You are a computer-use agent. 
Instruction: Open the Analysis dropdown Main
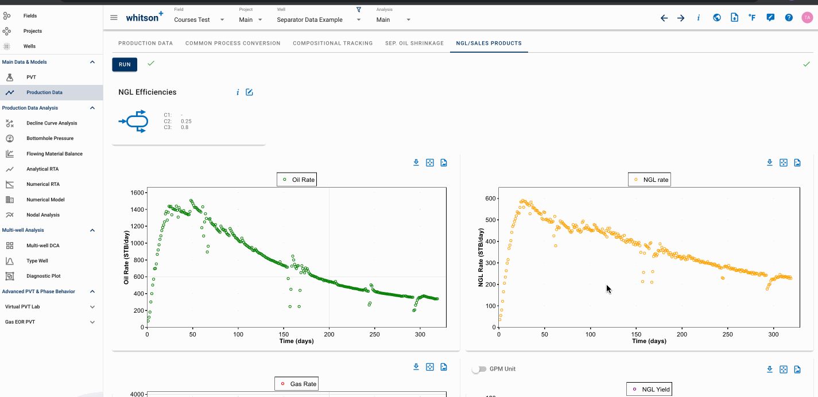(393, 20)
